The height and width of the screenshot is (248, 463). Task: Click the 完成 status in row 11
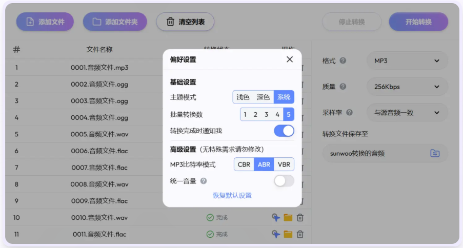(217, 234)
